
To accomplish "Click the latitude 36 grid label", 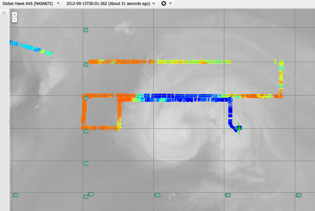I will pyautogui.click(x=86, y=30).
